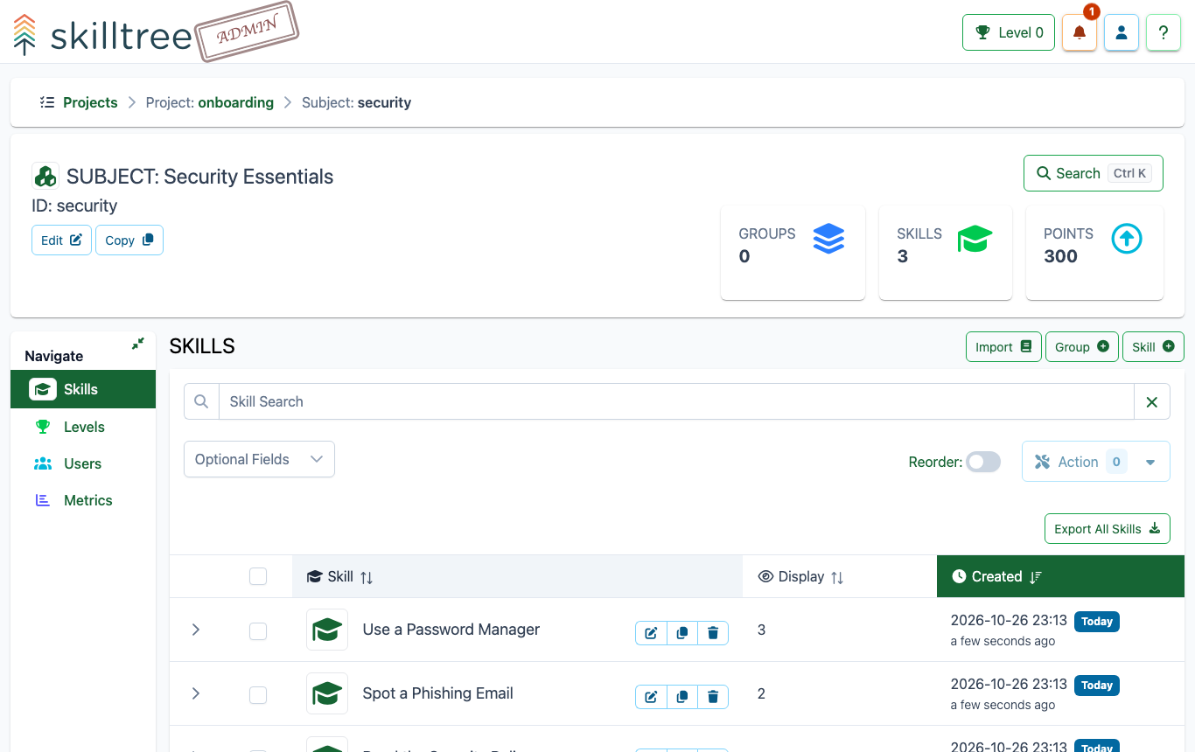Click Export All Skills button
The height and width of the screenshot is (752, 1195).
(x=1108, y=529)
